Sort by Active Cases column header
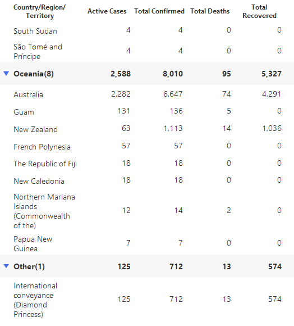Viewport: 294px width, 326px height. 107,11
